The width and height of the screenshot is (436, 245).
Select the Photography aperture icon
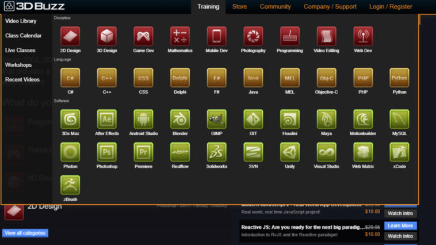pos(253,36)
